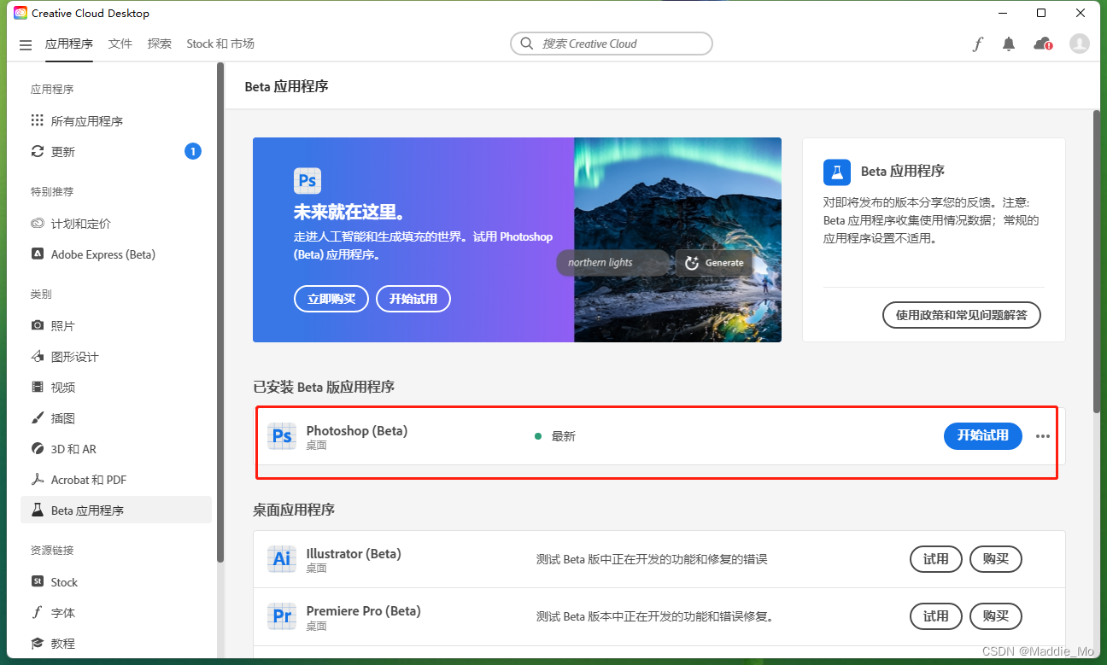
Task: Click the Photoshop (Beta) app name
Action: (x=357, y=430)
